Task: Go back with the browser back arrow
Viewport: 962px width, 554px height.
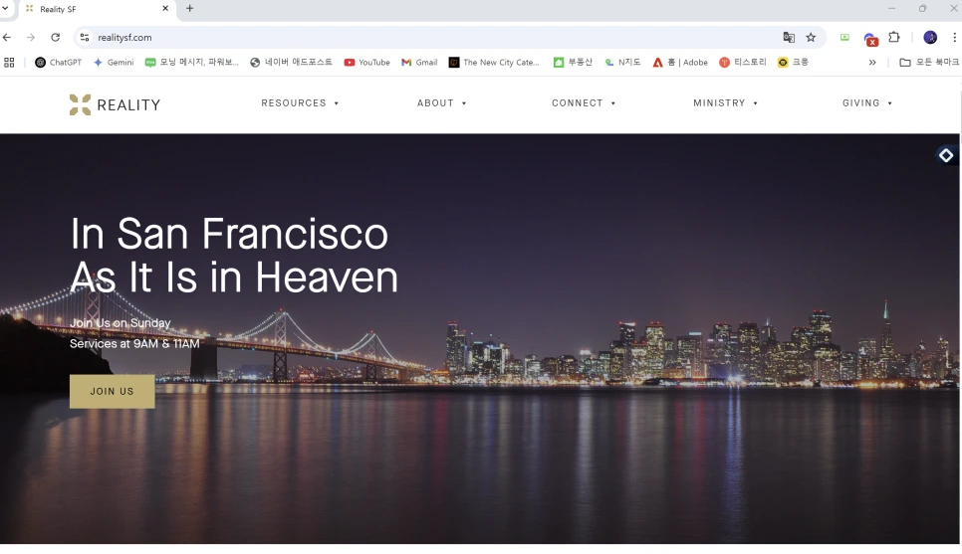Action: click(x=7, y=38)
